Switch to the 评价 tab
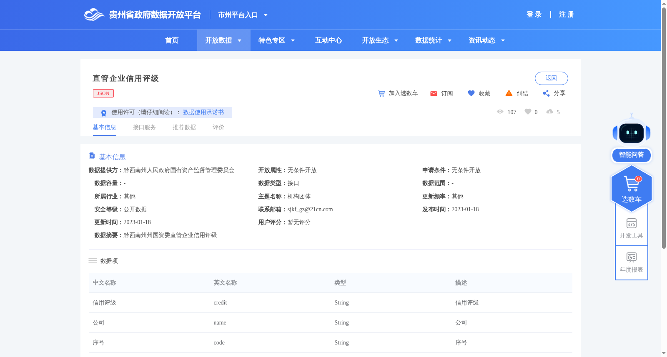 pos(218,127)
